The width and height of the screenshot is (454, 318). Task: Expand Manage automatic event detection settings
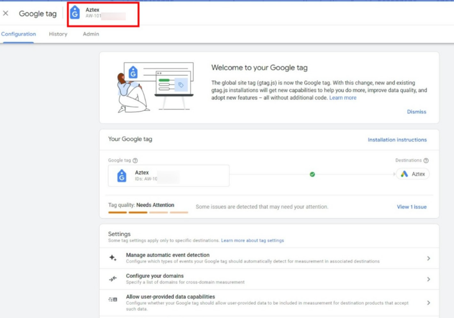[429, 258]
